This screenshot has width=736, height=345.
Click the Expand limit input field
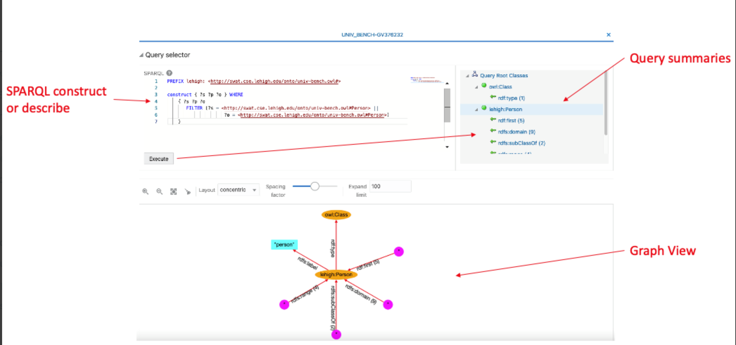click(390, 186)
